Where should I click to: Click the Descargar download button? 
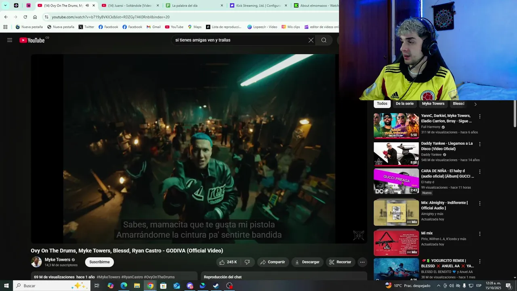pyautogui.click(x=307, y=262)
